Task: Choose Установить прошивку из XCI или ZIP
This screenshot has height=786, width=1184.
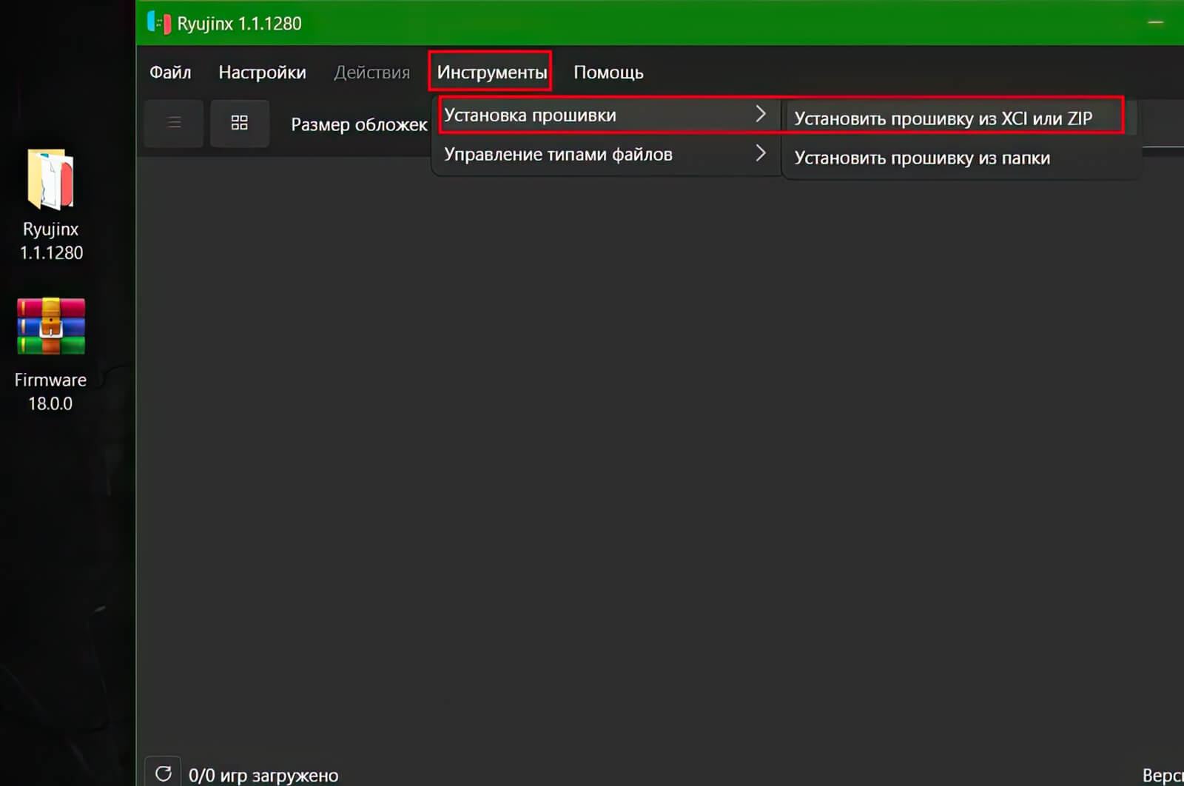Action: tap(943, 118)
